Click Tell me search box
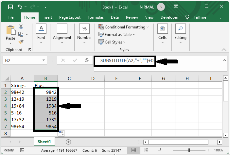 click(200, 17)
